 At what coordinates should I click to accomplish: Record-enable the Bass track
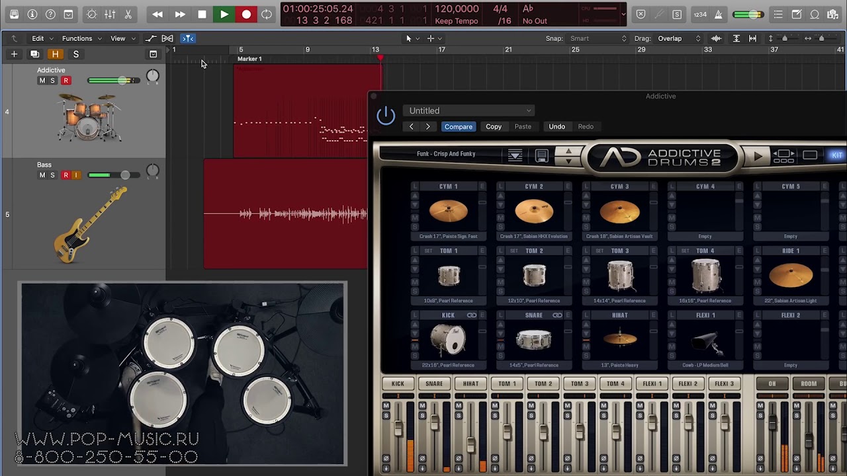point(66,175)
